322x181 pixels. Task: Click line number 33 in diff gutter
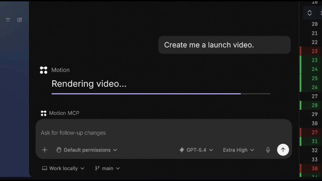coord(314,160)
